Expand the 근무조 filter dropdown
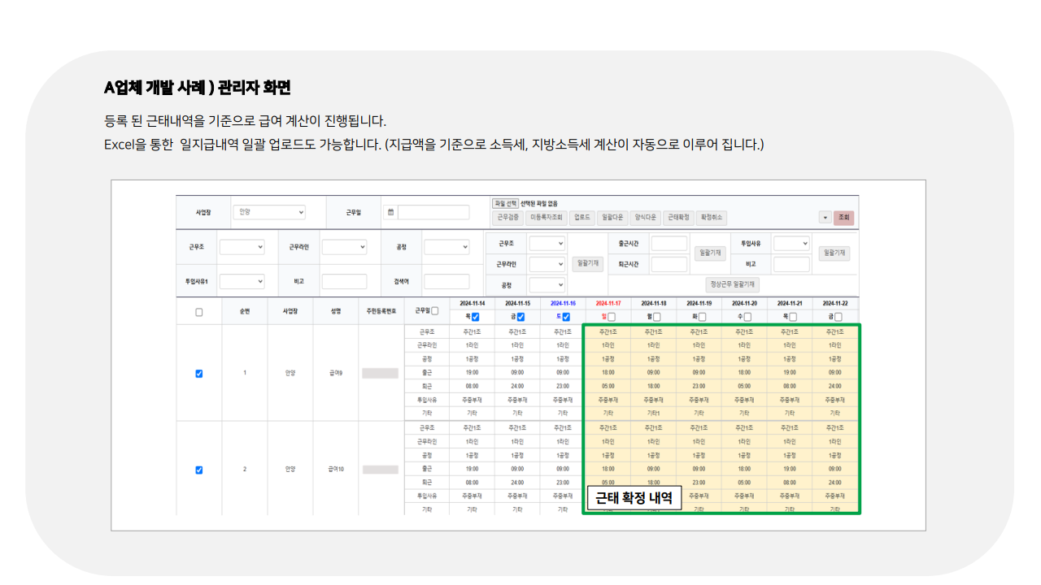Screen dimensions: 1041x585 pos(242,247)
